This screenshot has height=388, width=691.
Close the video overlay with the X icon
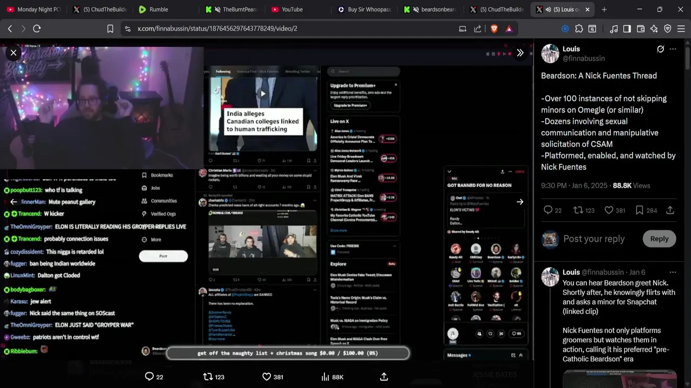(x=13, y=53)
